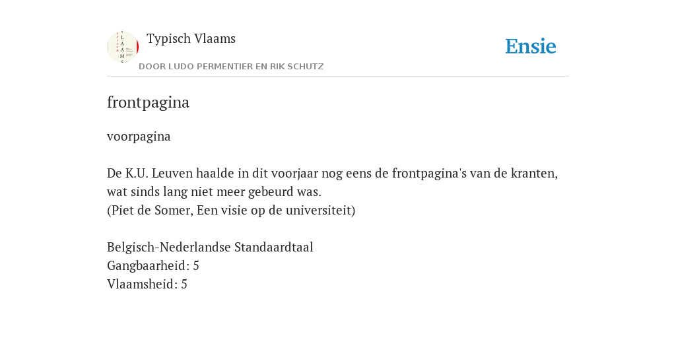Image resolution: width=676 pixels, height=338 pixels.
Task: Click 'Belgisch-Nederlandse Standaardtaal' label
Action: coord(210,248)
